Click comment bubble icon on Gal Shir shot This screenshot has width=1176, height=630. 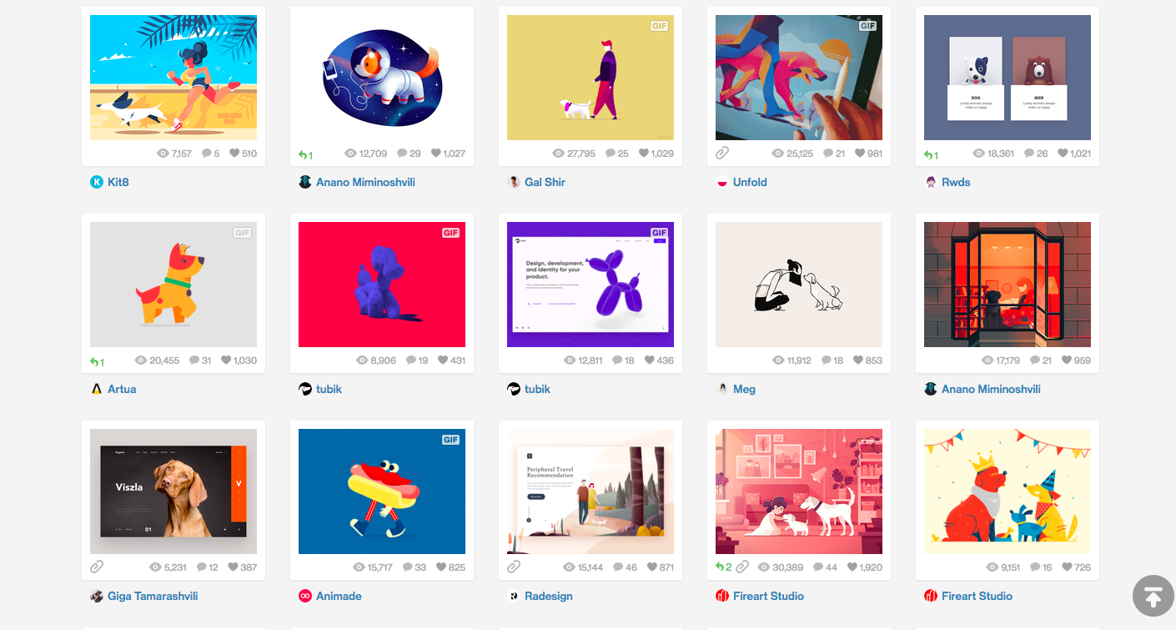(x=610, y=154)
